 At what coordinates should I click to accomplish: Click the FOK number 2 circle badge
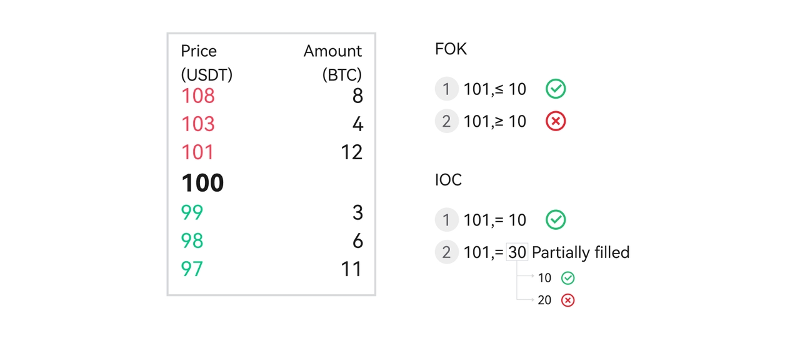pyautogui.click(x=446, y=121)
